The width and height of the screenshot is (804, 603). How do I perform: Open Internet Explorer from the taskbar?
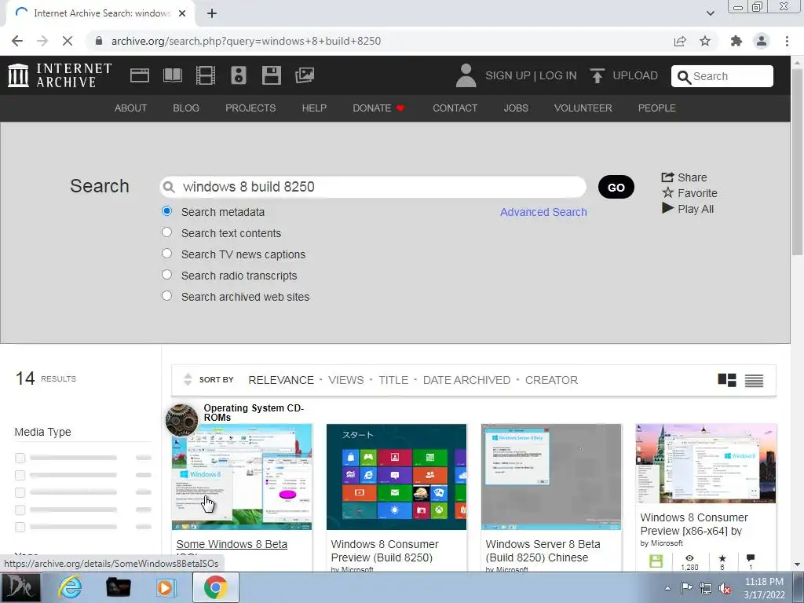coord(70,587)
